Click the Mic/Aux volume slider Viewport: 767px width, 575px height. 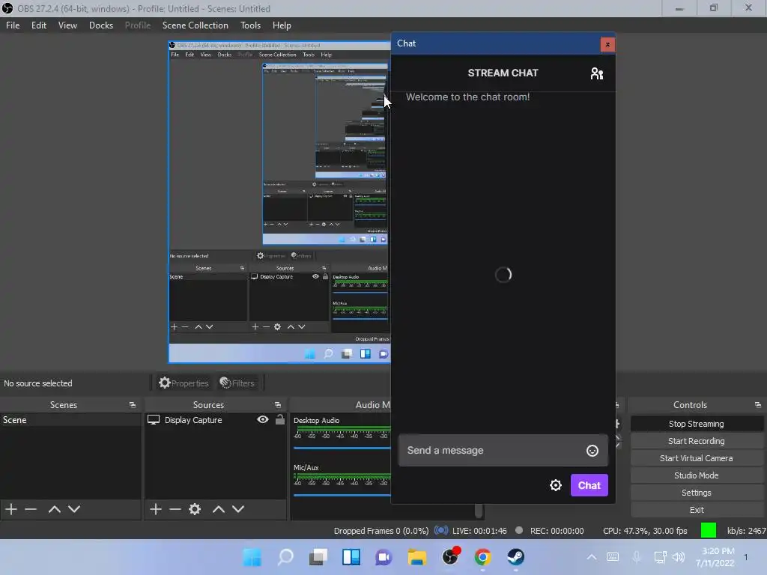342,495
